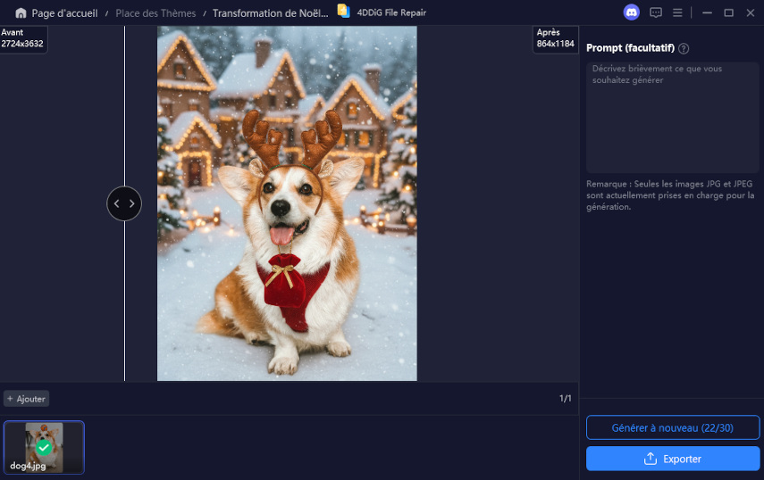This screenshot has height=480, width=764.
Task: Click the Ajouter add image button
Action: point(26,399)
